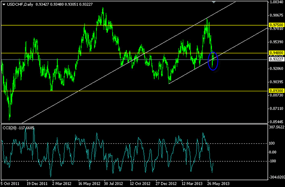The height and width of the screenshot is (187, 285).
Task: Click the 0.88730 price axis value
Action: coord(276,95)
